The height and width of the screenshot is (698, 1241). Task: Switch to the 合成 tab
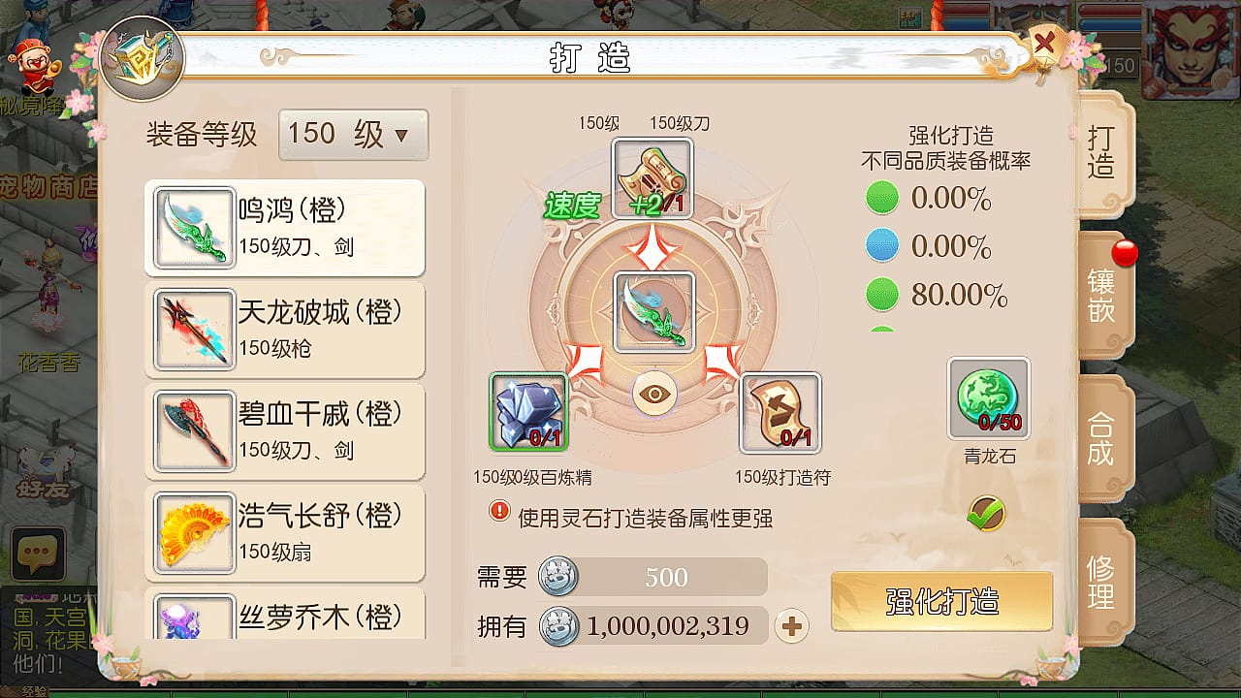point(1102,438)
